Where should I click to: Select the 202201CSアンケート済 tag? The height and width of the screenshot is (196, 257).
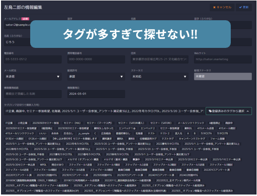(216, 170)
